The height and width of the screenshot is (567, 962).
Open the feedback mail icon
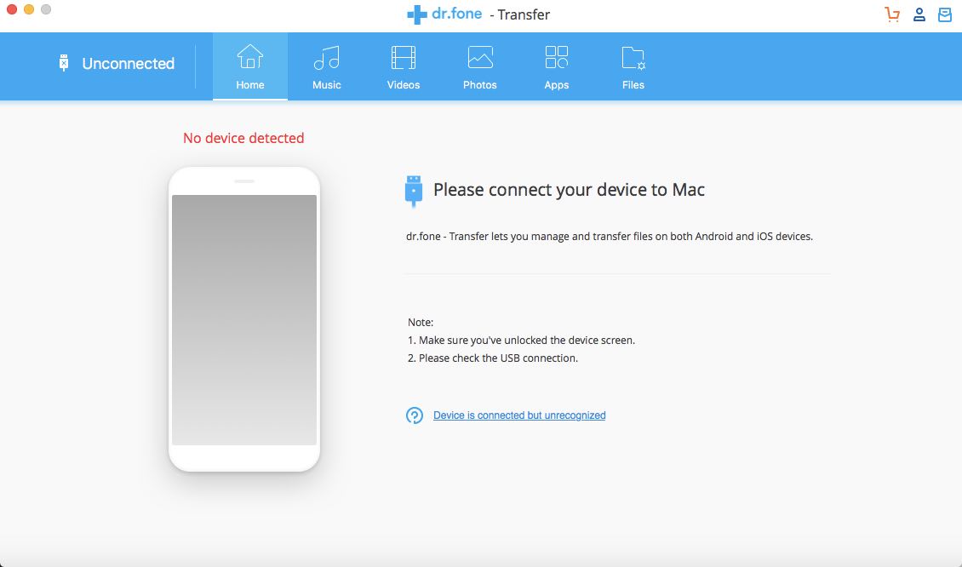click(945, 14)
